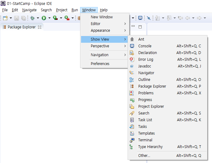Click the External Tools run icon
212x163 pixels.
[67, 18]
